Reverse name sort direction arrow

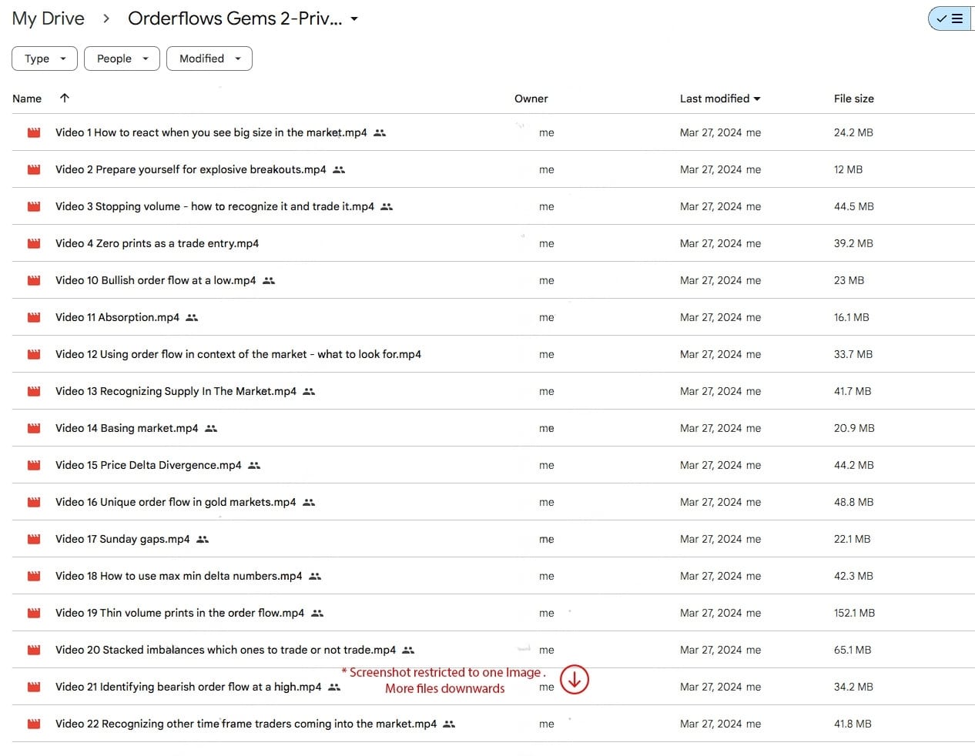pyautogui.click(x=65, y=98)
